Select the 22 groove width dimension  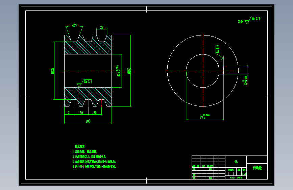(102, 27)
